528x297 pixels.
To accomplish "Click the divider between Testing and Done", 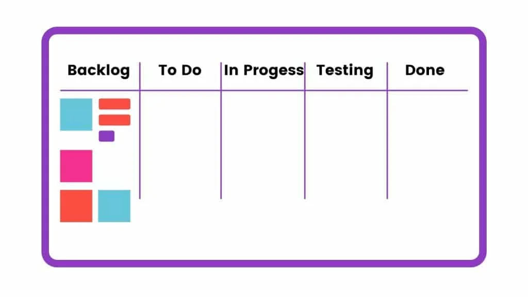I will coord(387,144).
